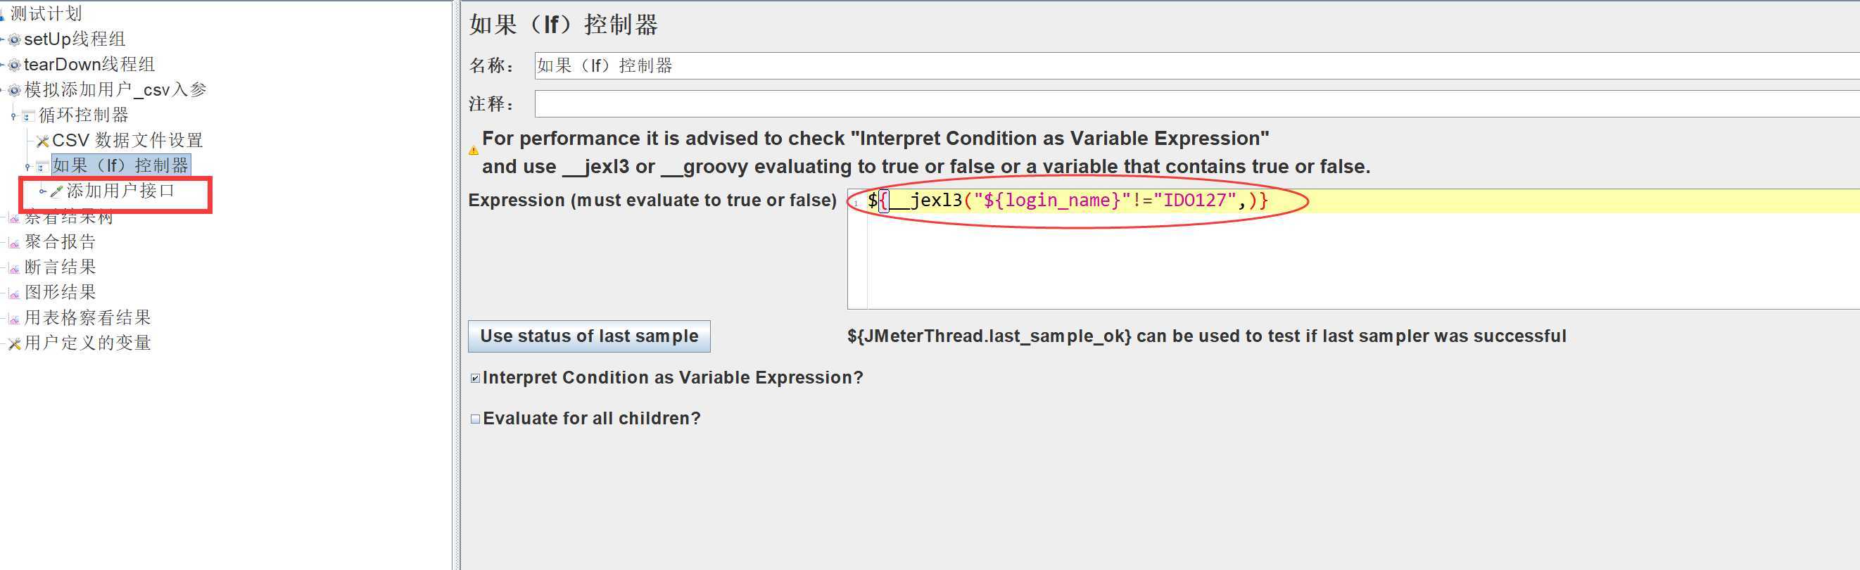This screenshot has height=570, width=1860.
Task: Expand the 添加用户接口 node toggle
Action: [x=42, y=191]
